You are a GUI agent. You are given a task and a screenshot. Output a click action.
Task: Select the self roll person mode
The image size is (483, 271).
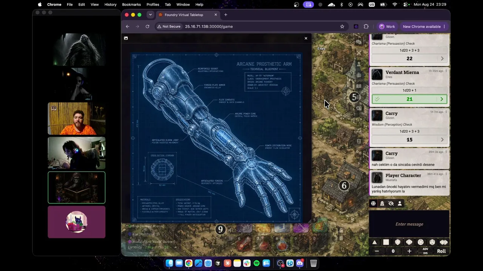pyautogui.click(x=400, y=203)
